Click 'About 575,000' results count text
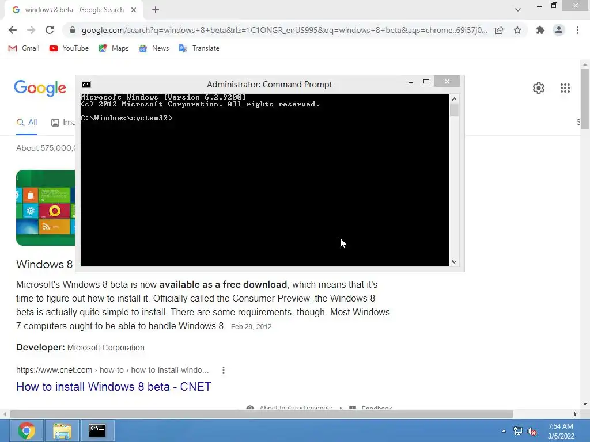This screenshot has height=442, width=590. (x=45, y=148)
